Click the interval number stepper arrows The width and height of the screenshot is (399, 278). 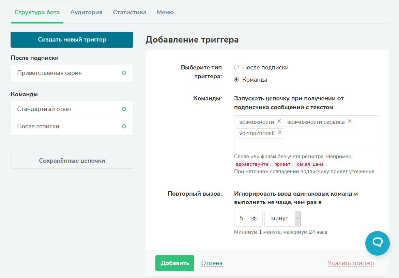tap(254, 218)
